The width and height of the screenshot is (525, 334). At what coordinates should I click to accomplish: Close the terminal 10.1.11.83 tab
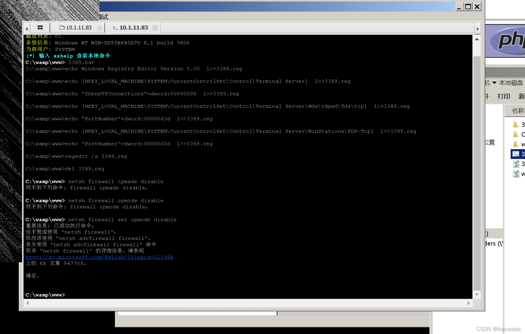pos(155,28)
